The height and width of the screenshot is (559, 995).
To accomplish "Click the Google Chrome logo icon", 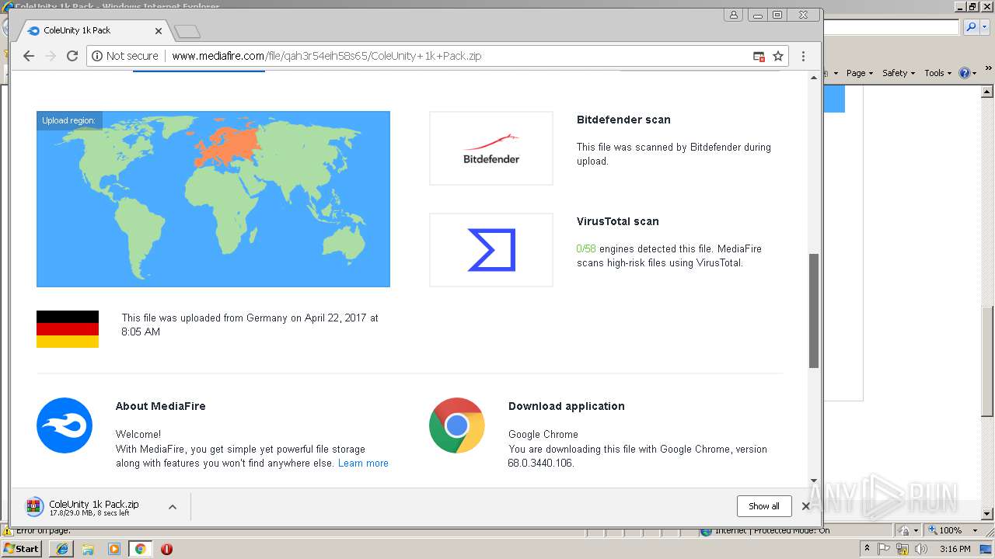I will point(457,425).
